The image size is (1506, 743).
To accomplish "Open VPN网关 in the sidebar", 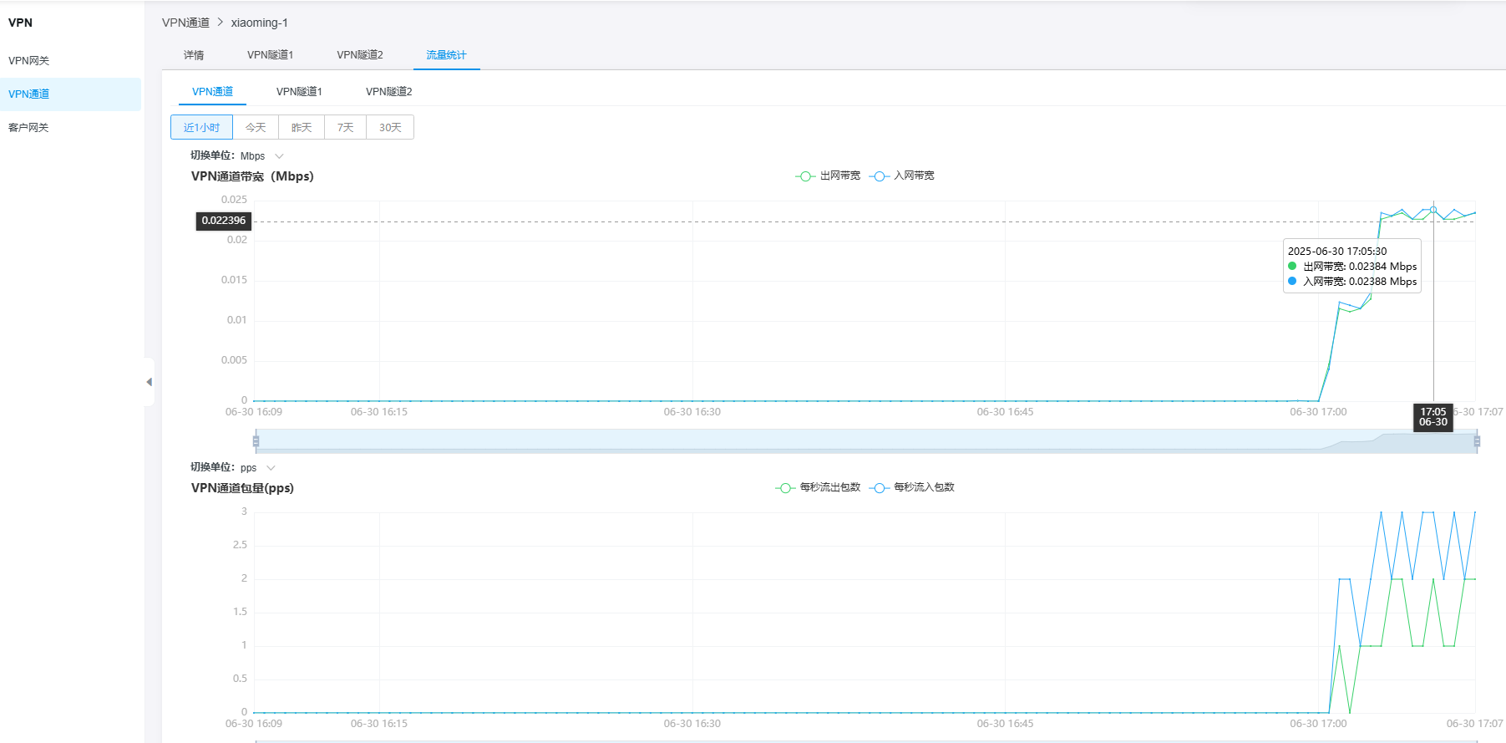I will pyautogui.click(x=29, y=61).
